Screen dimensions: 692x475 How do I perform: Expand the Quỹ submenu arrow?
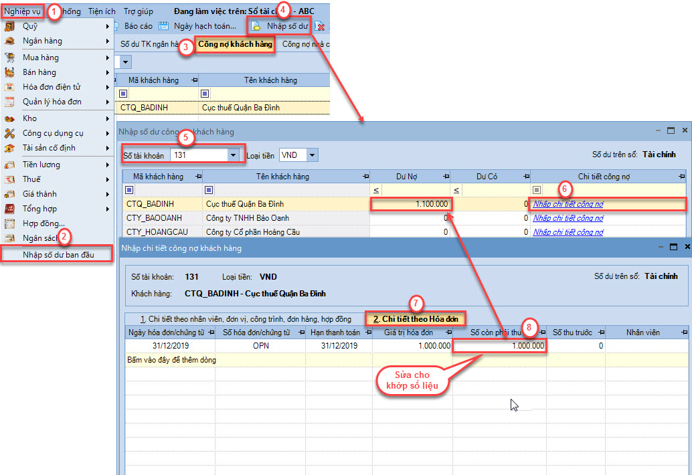(107, 27)
